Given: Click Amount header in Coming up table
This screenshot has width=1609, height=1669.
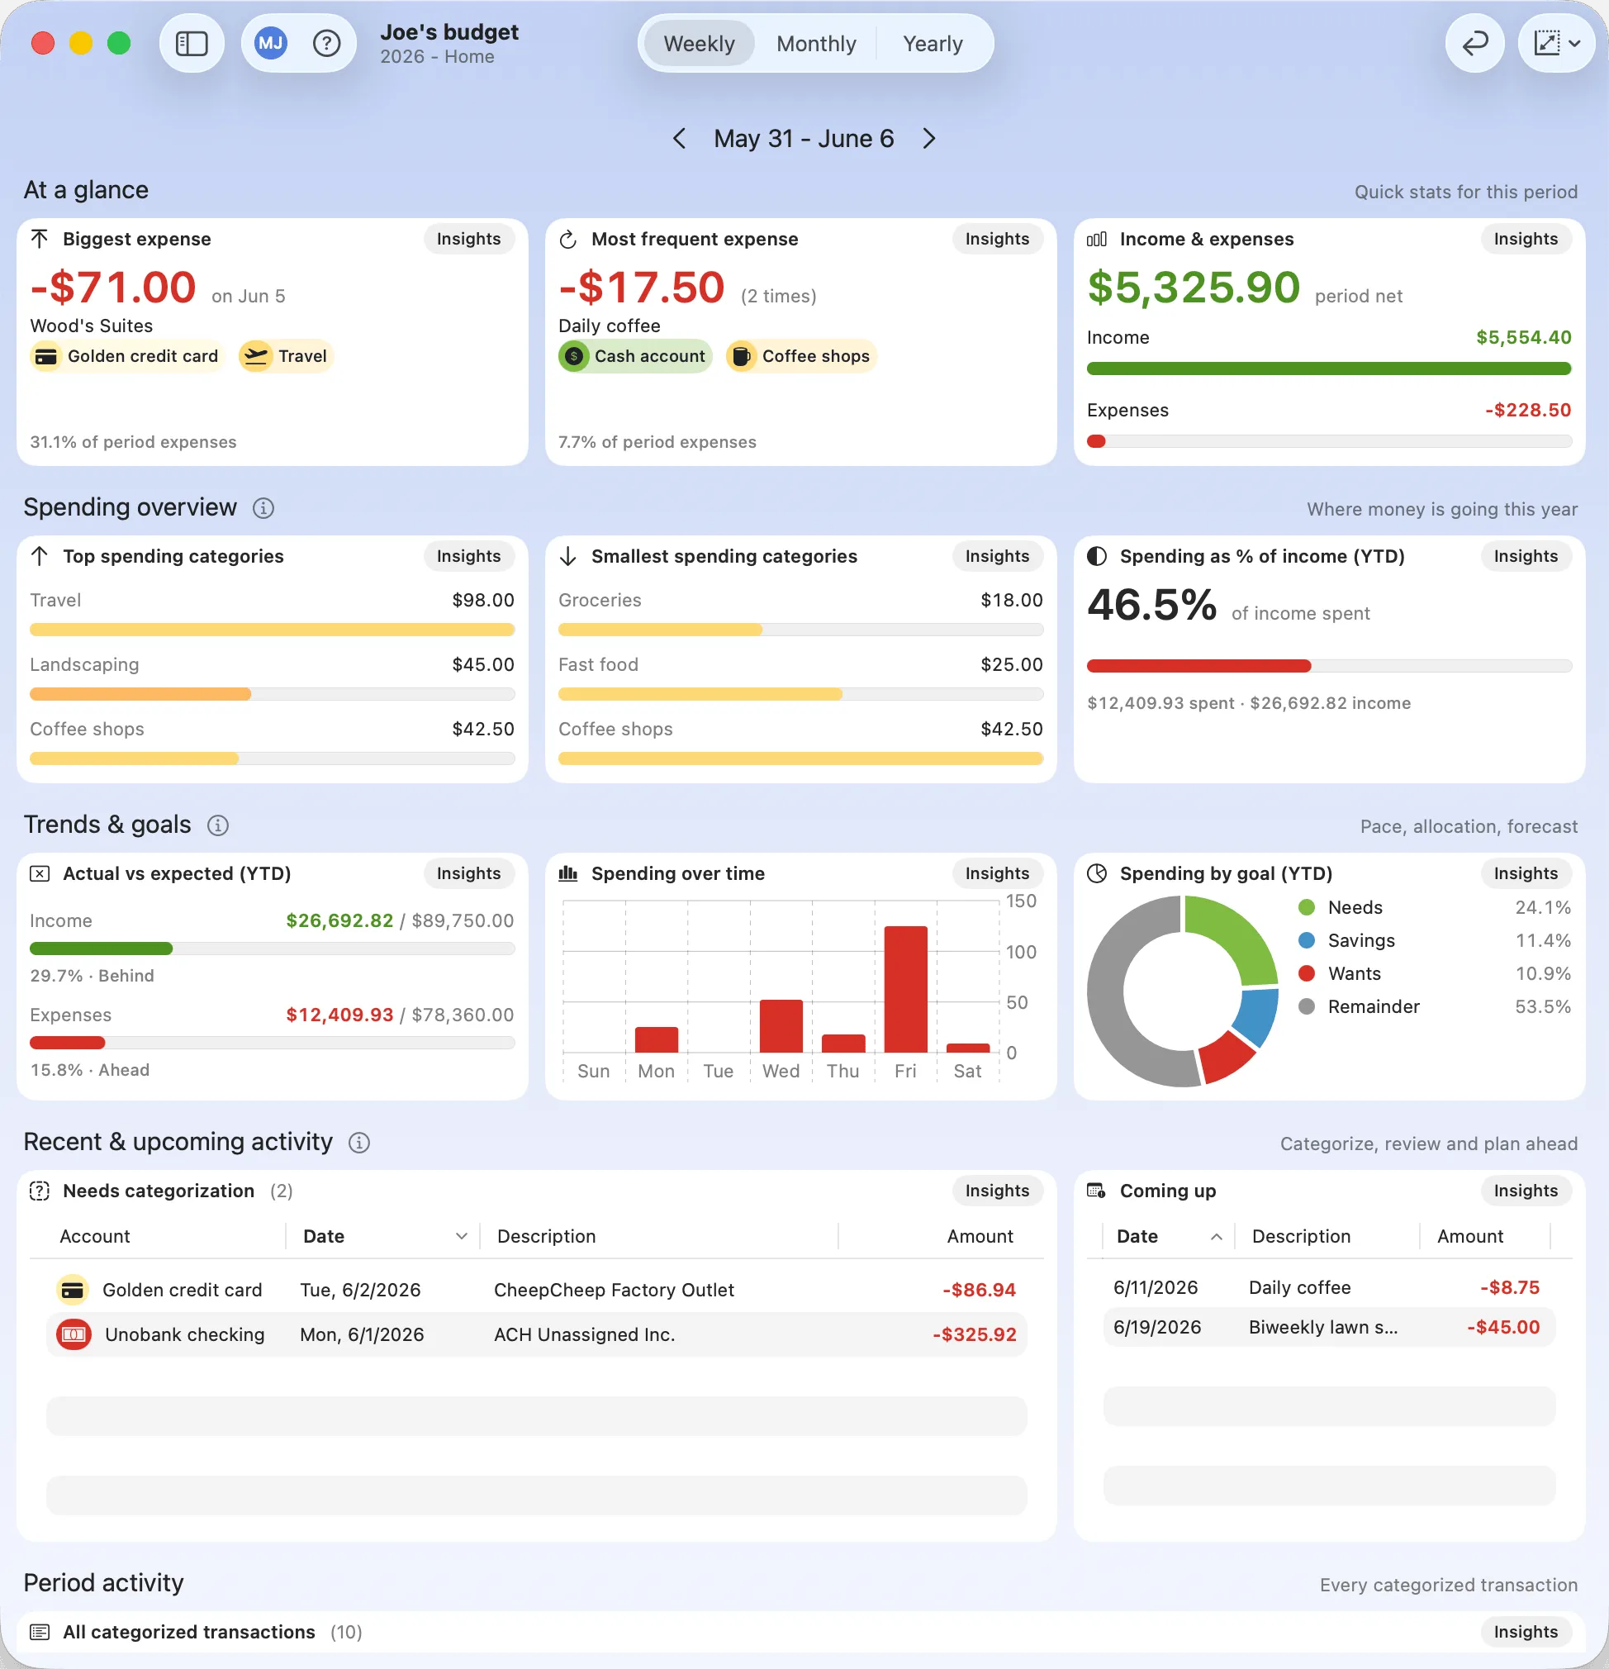Looking at the screenshot, I should pyautogui.click(x=1470, y=1236).
